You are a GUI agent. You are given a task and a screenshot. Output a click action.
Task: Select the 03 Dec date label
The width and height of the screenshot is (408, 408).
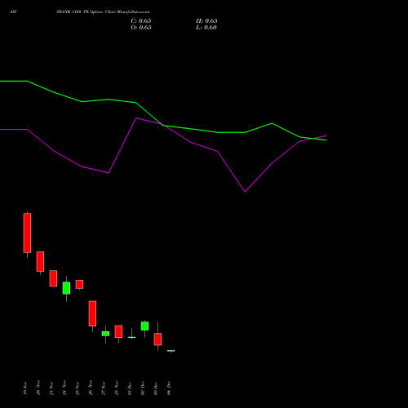click(156, 388)
